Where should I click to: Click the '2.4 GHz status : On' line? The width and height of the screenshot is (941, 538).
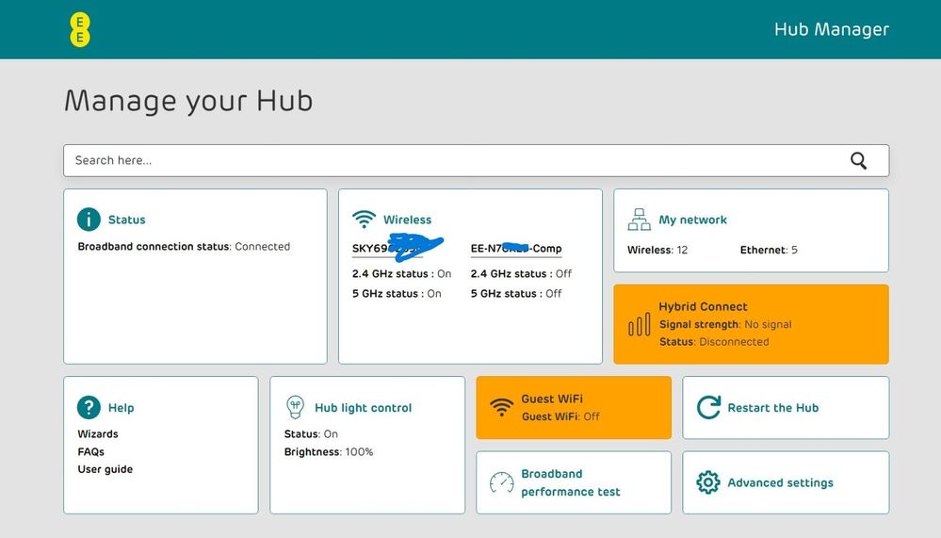coord(401,274)
